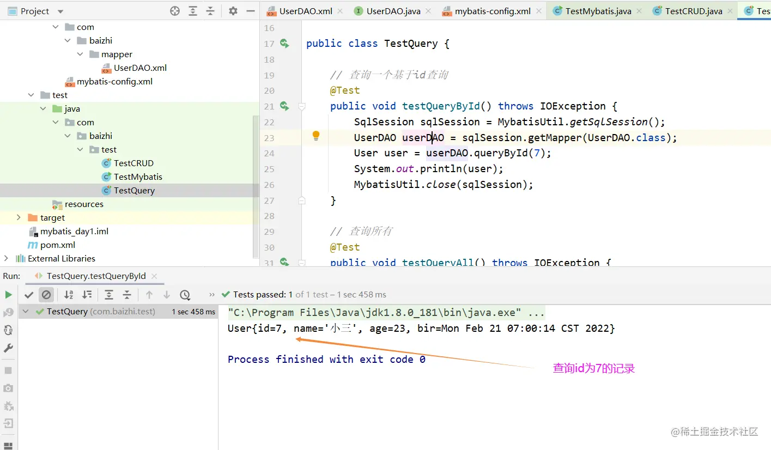The image size is (771, 450).
Task: Expand External Libraries chevron
Action: click(7, 258)
